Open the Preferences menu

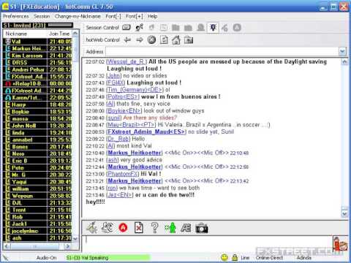point(16,16)
